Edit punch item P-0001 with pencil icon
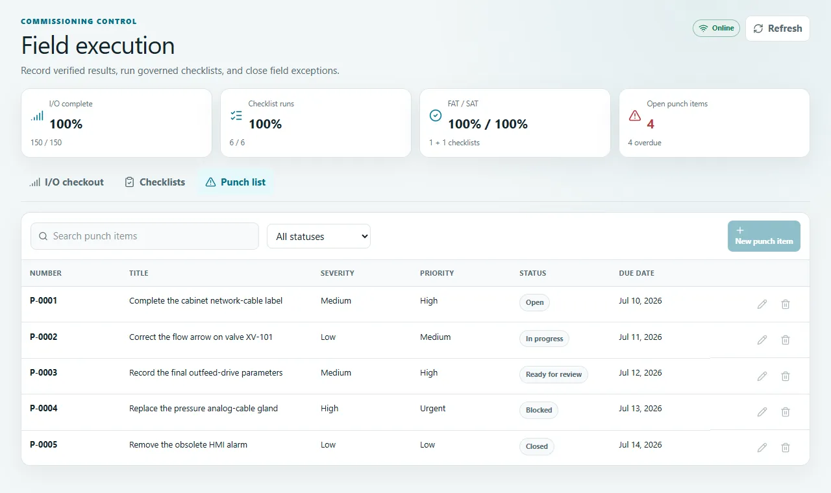 (762, 304)
